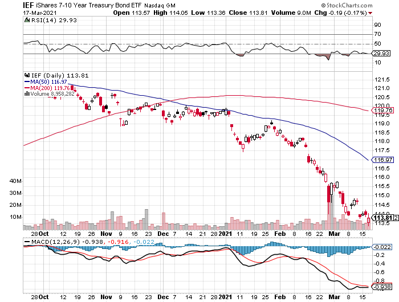Click 2021 on the price chart date axis
The image size is (399, 302).
click(x=226, y=234)
